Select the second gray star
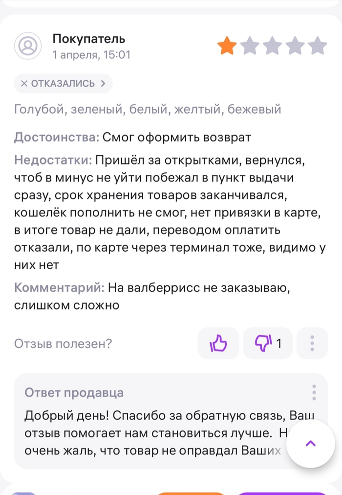This screenshot has width=342, height=495. [x=250, y=46]
